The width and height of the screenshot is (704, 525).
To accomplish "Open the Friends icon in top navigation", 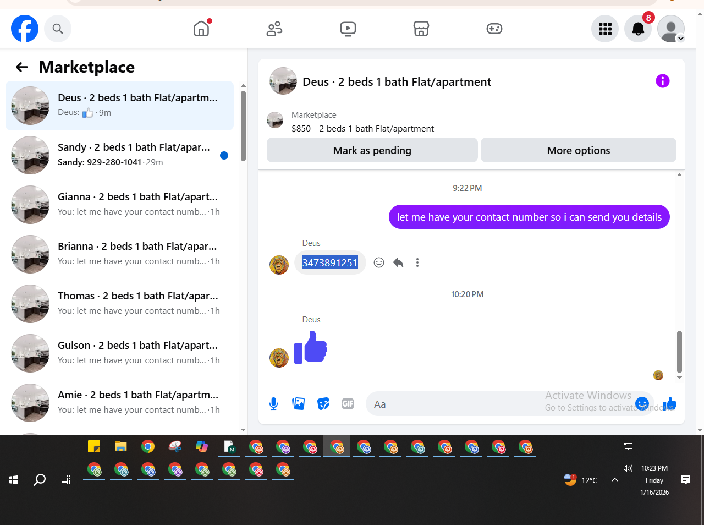I will [x=274, y=29].
